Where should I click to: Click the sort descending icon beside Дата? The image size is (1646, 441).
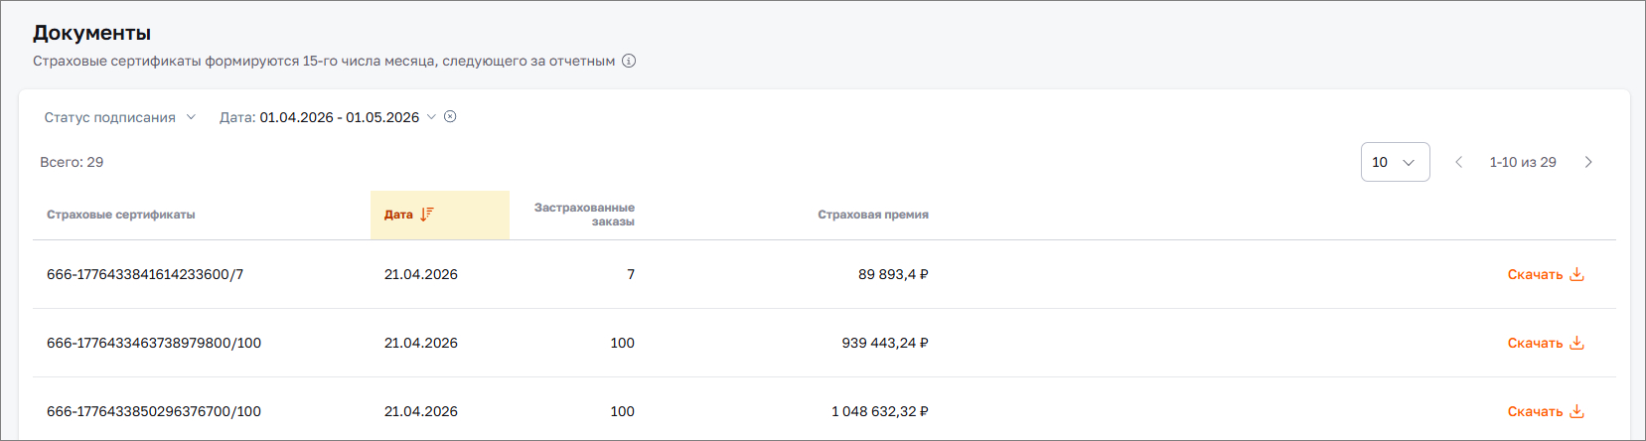[x=427, y=215]
